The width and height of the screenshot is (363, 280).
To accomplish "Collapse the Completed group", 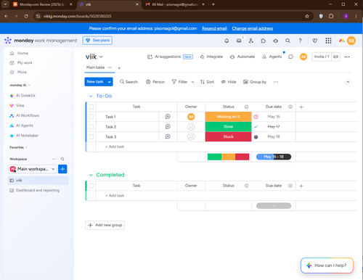I will click(91, 175).
